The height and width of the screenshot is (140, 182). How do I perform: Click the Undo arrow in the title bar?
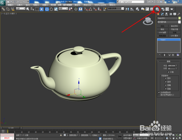19,1
